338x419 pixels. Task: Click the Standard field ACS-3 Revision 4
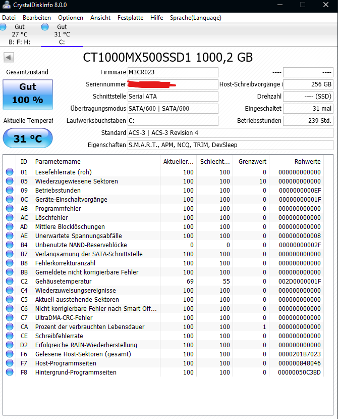coord(231,133)
